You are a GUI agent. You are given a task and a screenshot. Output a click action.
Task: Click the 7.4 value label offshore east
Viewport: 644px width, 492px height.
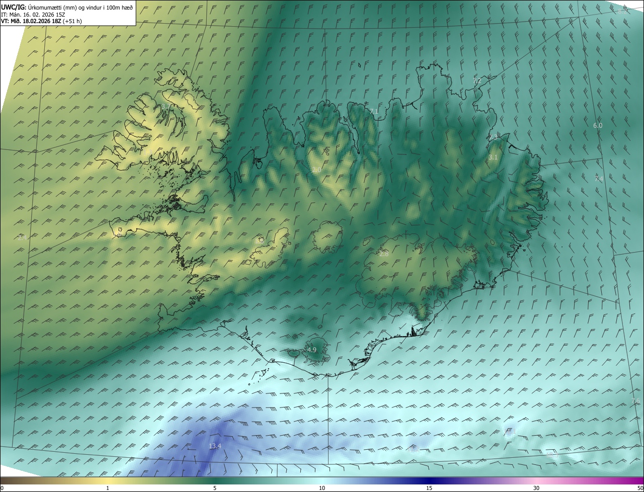coord(599,179)
